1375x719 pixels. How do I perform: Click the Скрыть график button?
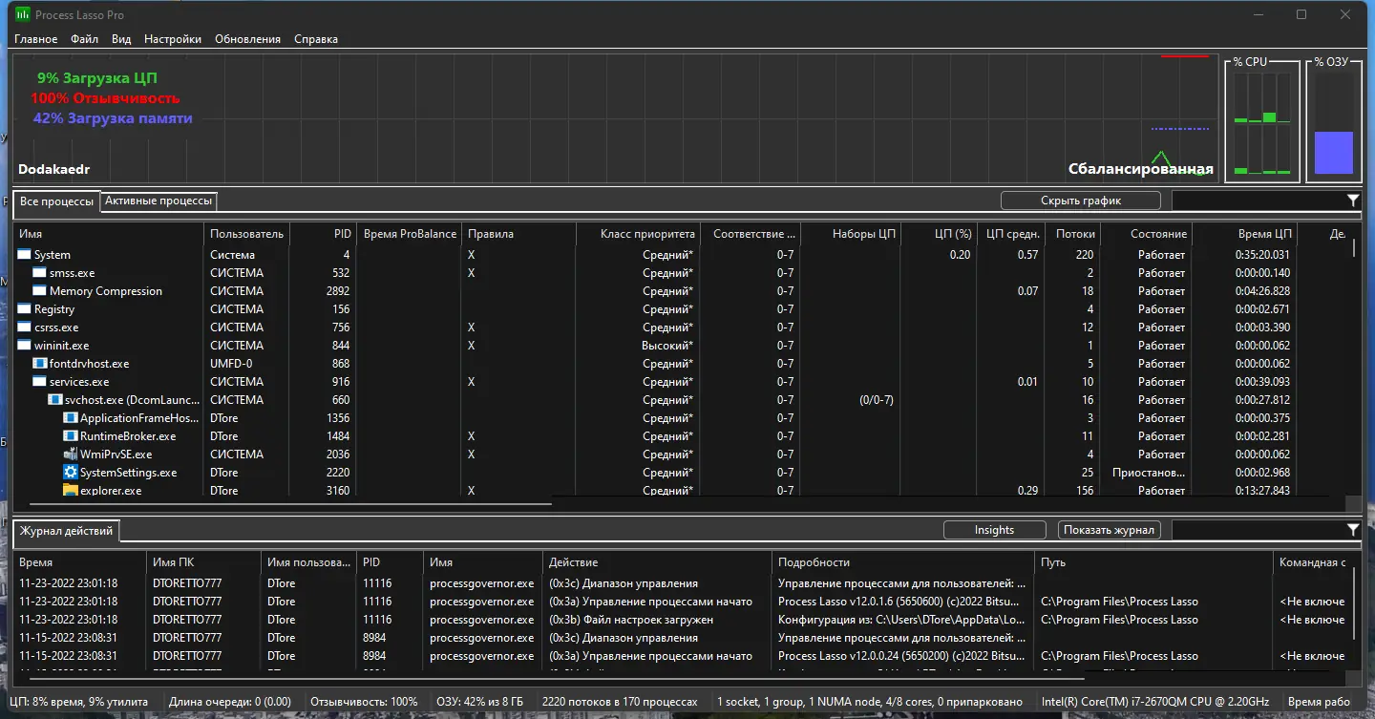[x=1081, y=201]
